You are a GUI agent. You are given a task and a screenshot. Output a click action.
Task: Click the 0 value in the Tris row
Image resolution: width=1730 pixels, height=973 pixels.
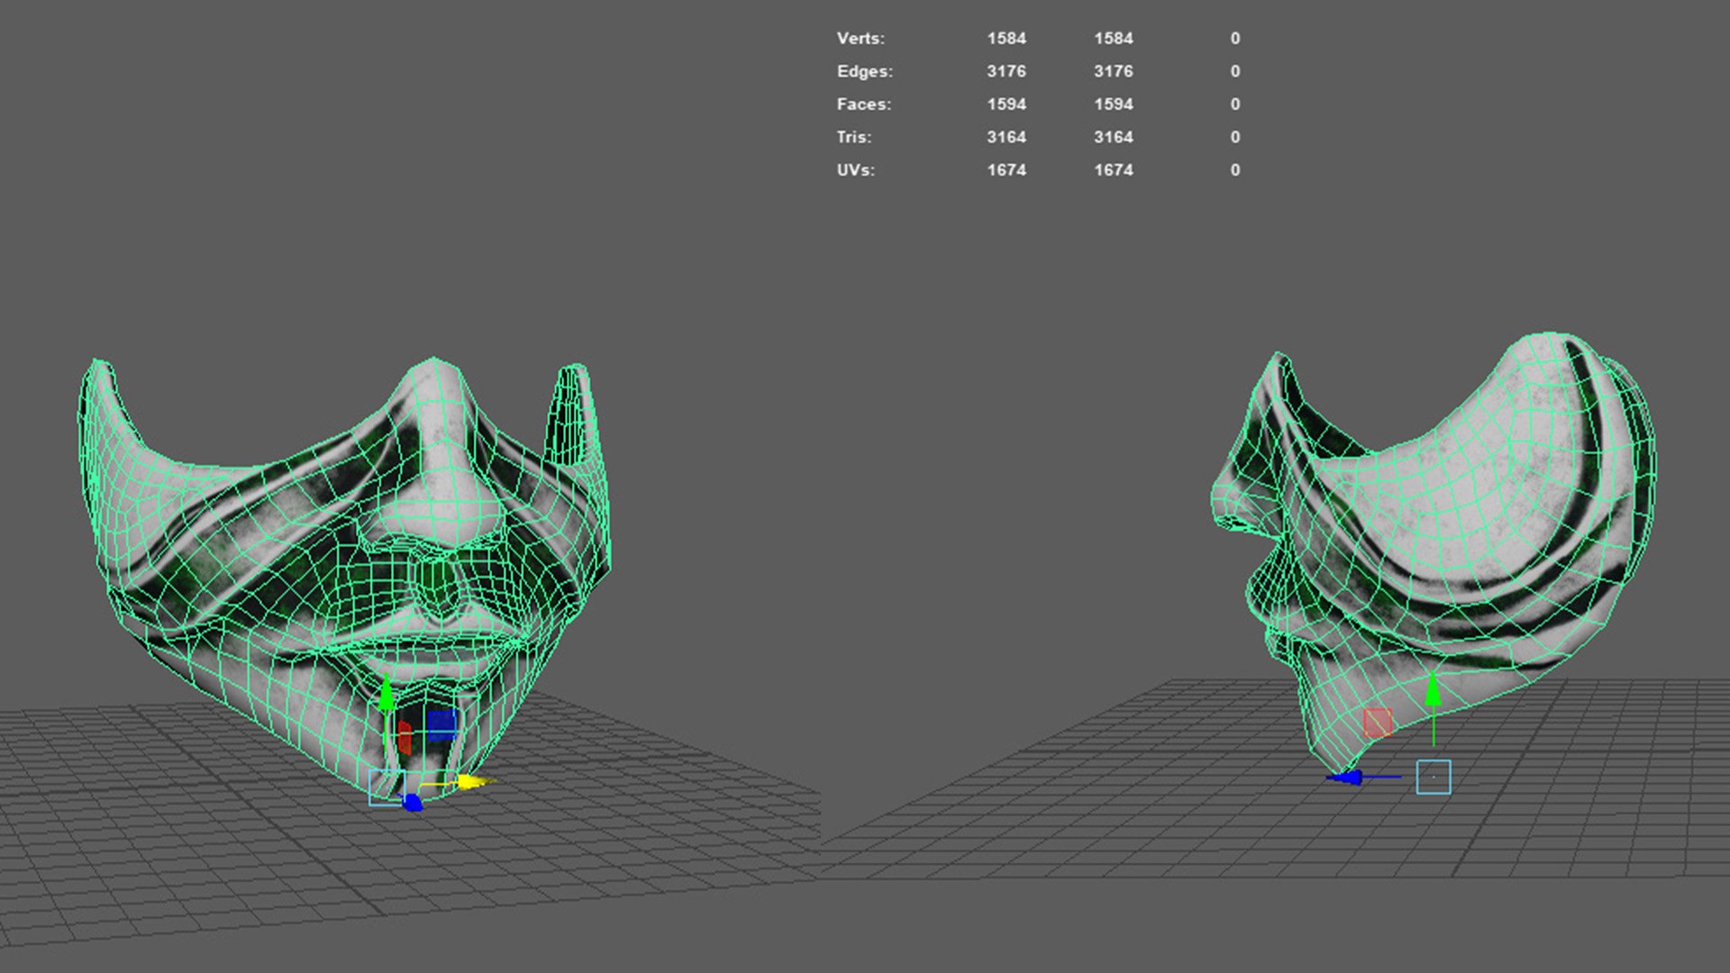point(1235,137)
